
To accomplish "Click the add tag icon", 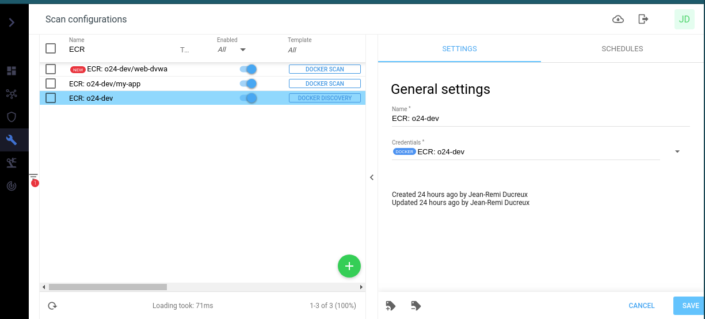I will (391, 306).
